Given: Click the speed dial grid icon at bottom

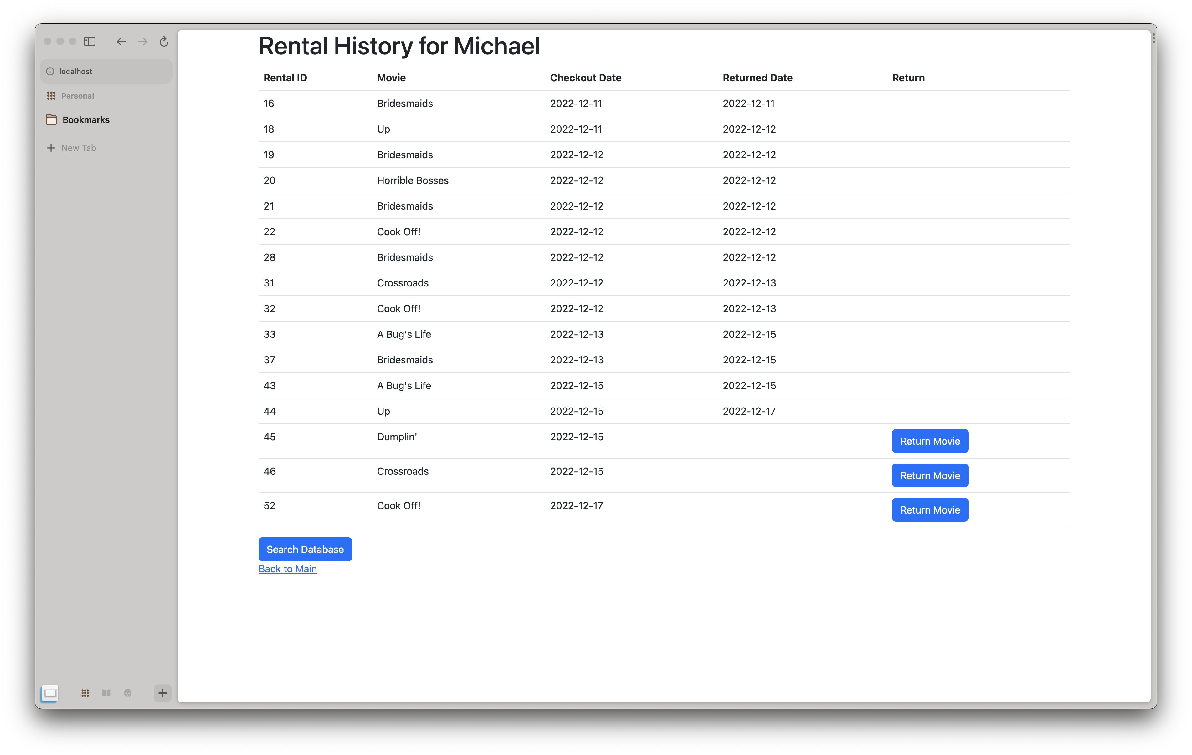Looking at the screenshot, I should (x=85, y=693).
